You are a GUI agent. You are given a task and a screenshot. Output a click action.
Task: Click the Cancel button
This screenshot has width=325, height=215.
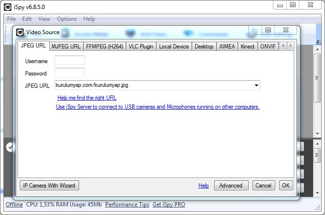(263, 185)
